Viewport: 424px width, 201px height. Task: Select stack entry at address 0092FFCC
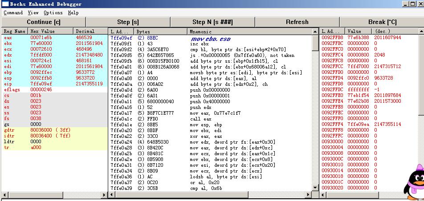coord(369,66)
